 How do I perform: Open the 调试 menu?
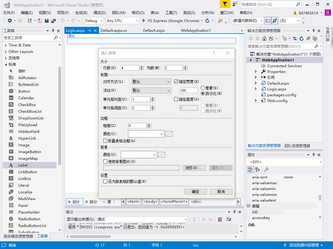[100, 13]
